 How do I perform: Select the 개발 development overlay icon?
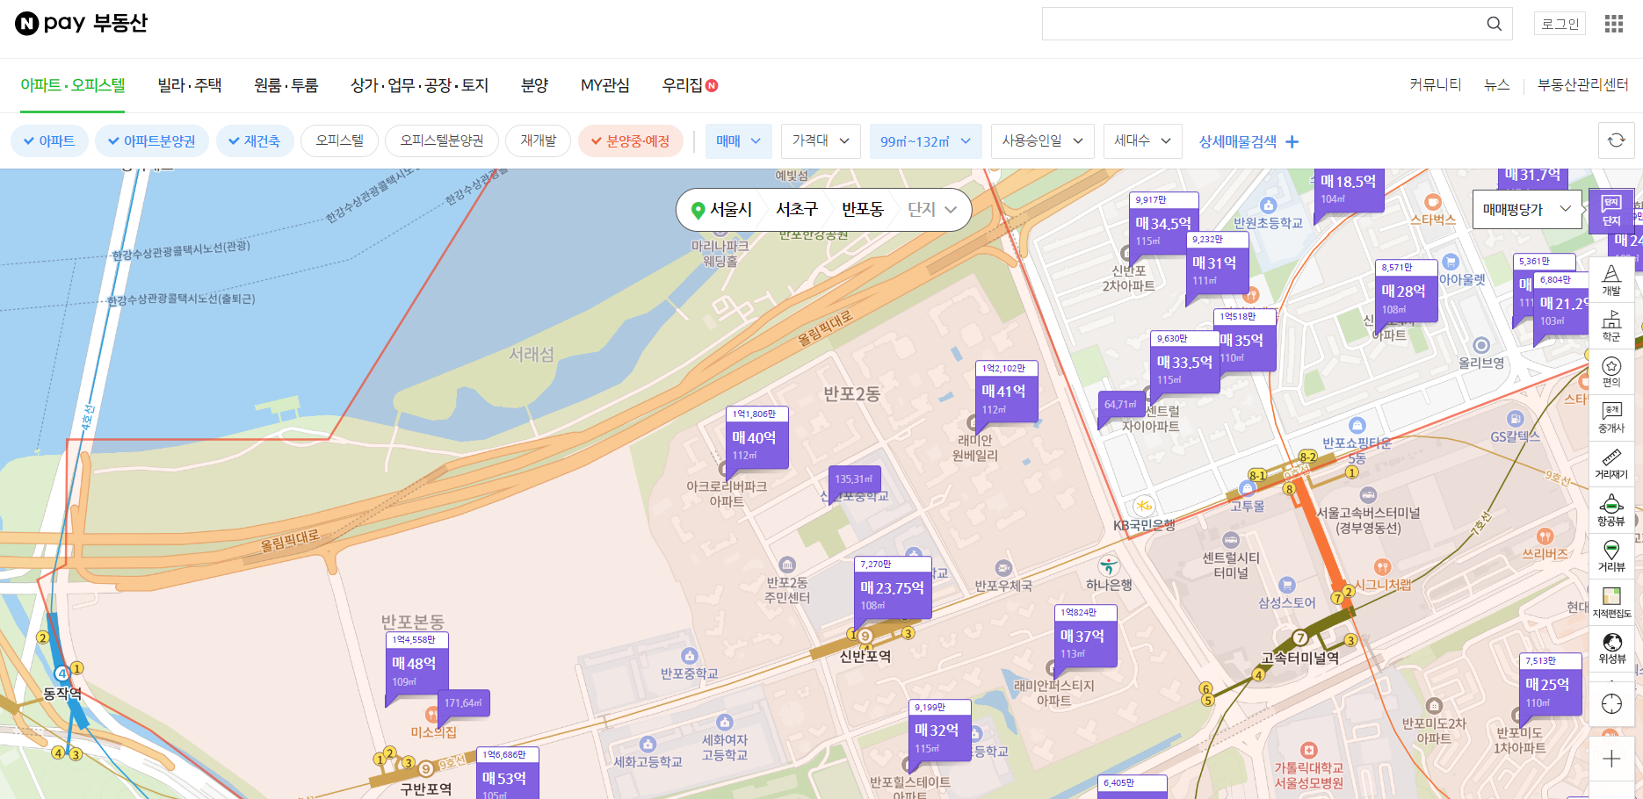(x=1611, y=280)
